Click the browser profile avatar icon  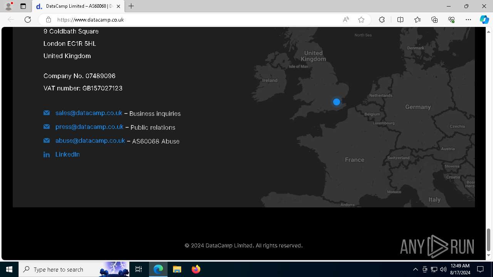pos(8,6)
